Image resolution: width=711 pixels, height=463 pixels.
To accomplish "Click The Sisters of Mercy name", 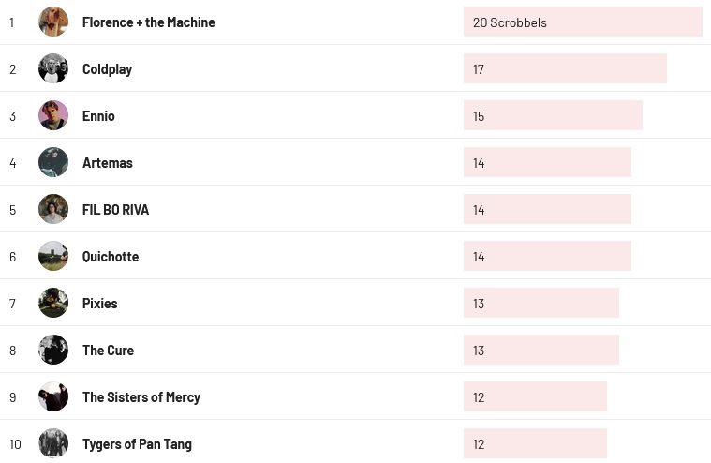I will (x=141, y=397).
